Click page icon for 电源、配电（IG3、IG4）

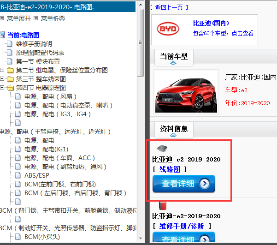pos(18,114)
